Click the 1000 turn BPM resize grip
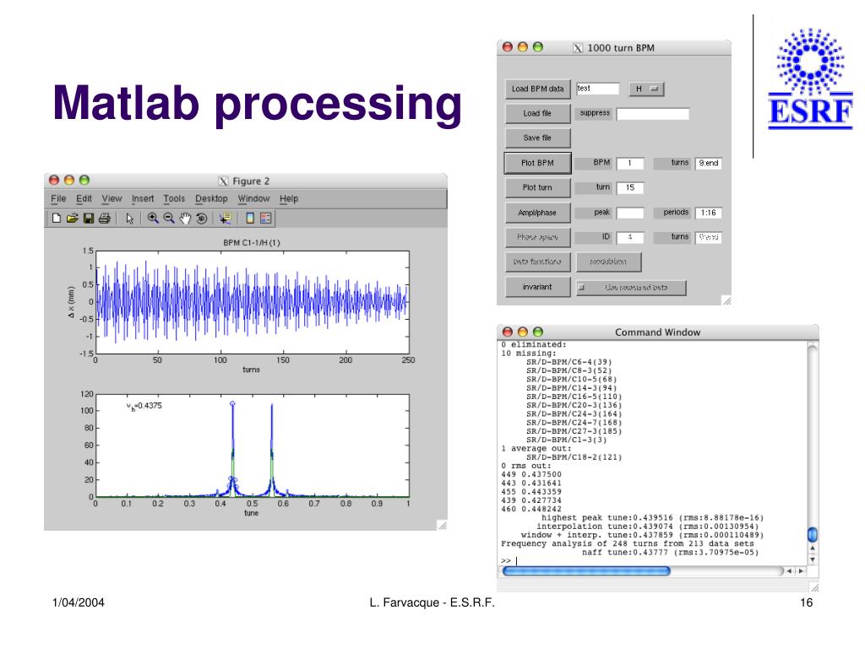 (726, 300)
